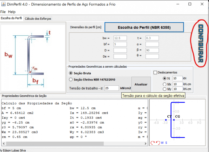
Task: Click the CT point in section plot
Action: tap(166, 120)
